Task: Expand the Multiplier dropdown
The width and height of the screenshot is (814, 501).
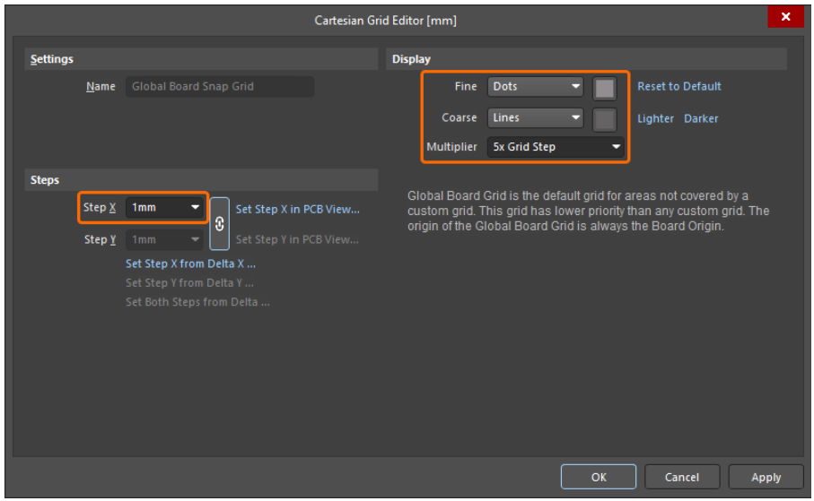Action: pos(556,147)
